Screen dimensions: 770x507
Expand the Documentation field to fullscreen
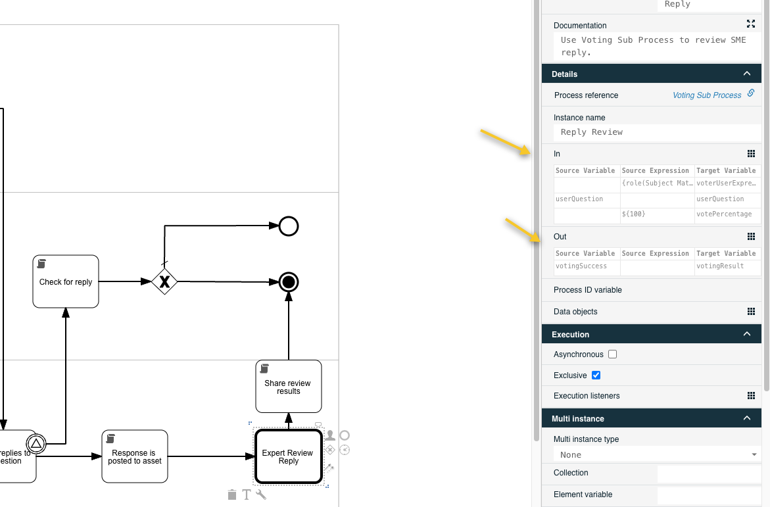751,24
